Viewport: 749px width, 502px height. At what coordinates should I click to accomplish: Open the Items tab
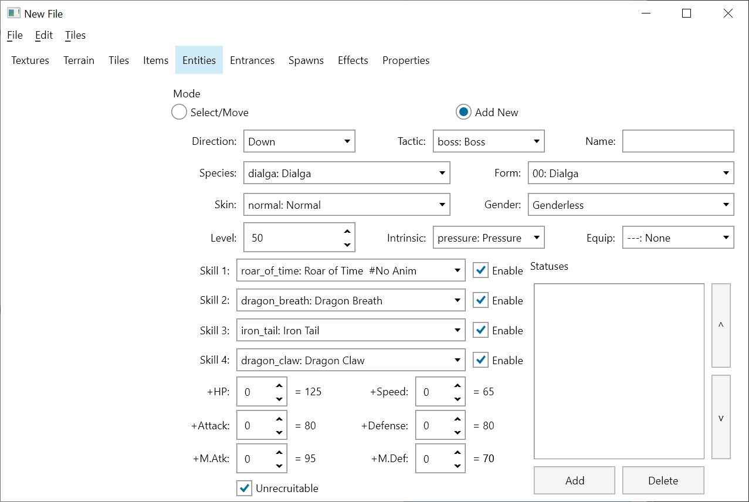point(156,60)
